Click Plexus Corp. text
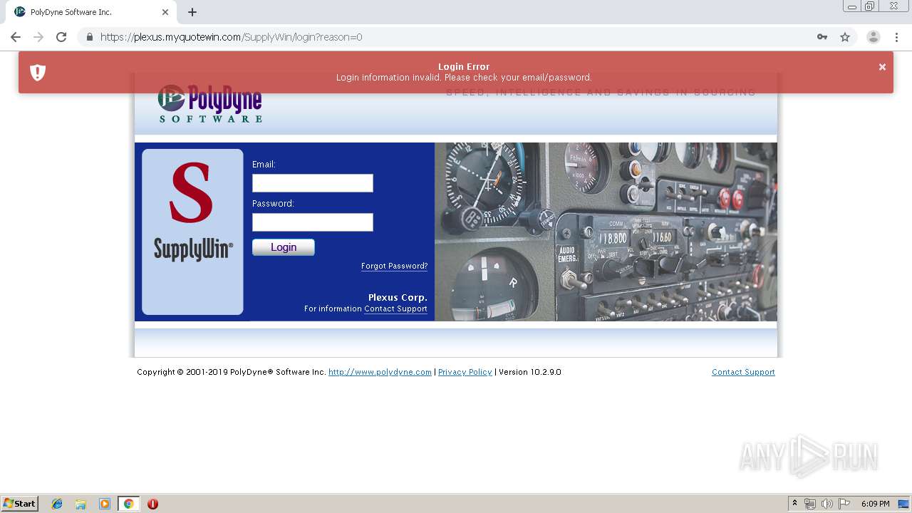The width and height of the screenshot is (912, 513). pyautogui.click(x=398, y=298)
